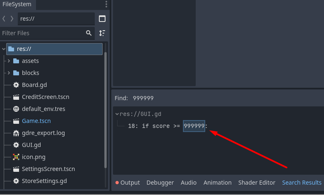Click the sort files icon

pyautogui.click(x=102, y=33)
